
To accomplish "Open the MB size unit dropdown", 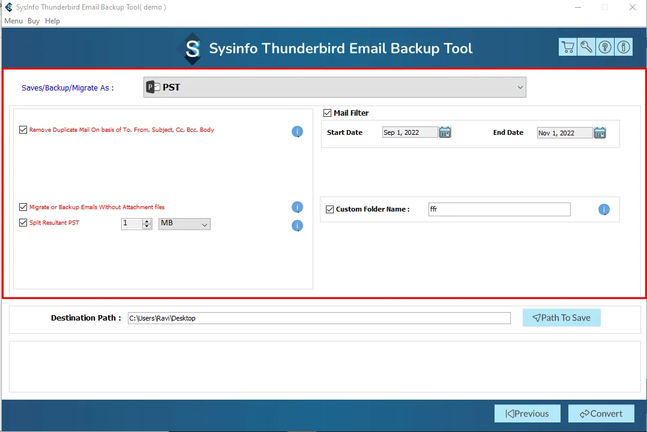I will [x=184, y=223].
